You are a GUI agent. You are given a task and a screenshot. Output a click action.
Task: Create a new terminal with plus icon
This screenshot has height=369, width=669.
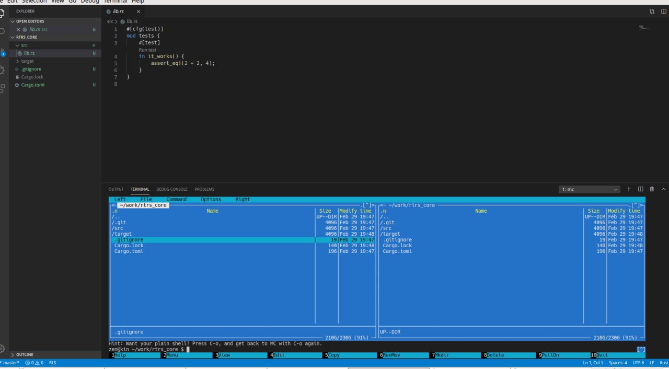tap(629, 189)
